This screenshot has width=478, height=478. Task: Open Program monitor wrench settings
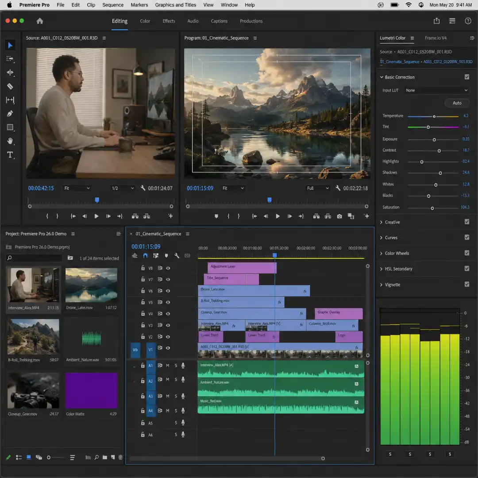click(x=338, y=188)
